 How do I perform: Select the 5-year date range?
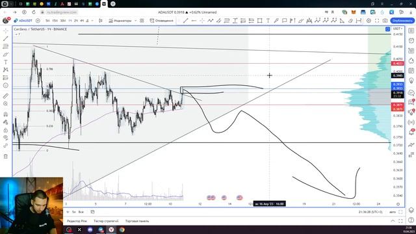(x=73, y=212)
